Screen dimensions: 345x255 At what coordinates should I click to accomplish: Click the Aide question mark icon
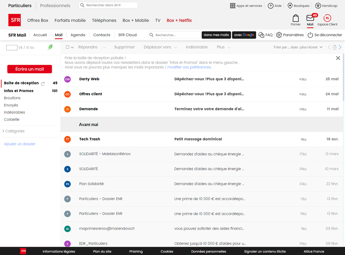coord(270,6)
